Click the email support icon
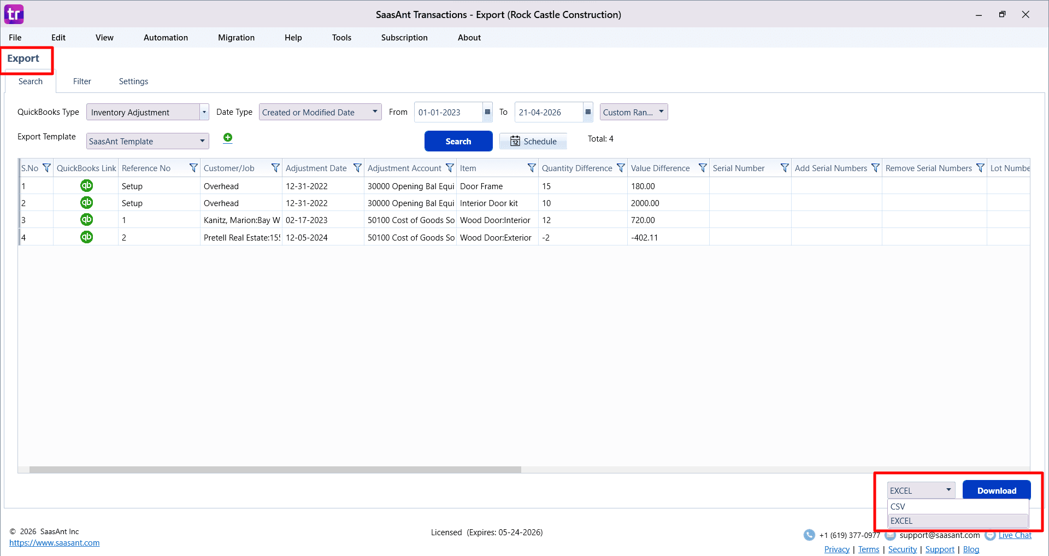1049x556 pixels. click(x=891, y=535)
